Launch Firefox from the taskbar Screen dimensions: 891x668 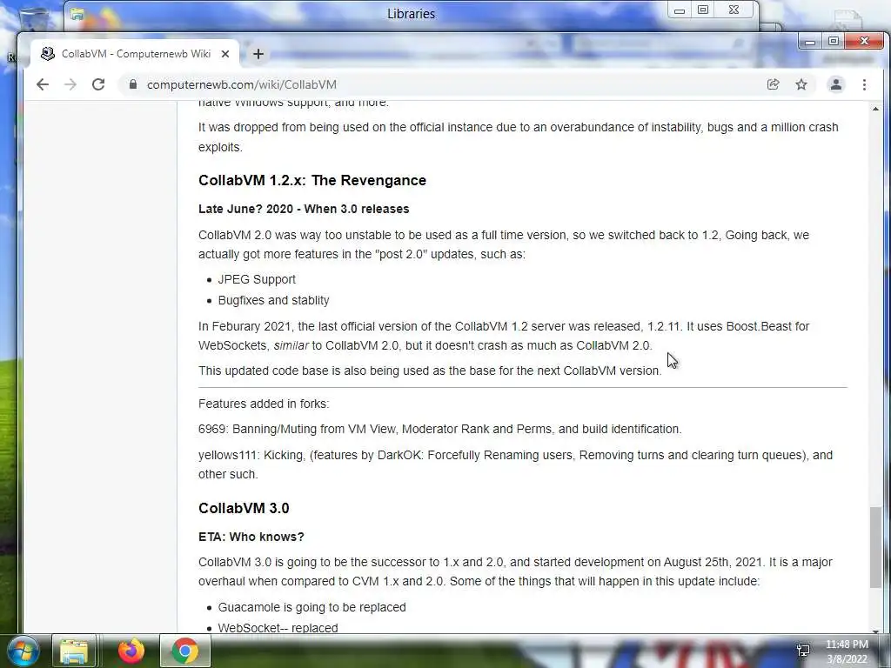(131, 651)
